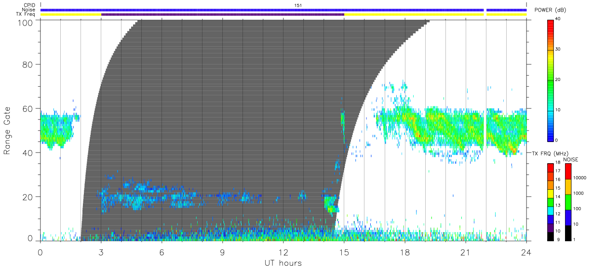Click power colorbar label '30'
Image resolution: width=592 pixels, height=273 pixels.
[558, 50]
